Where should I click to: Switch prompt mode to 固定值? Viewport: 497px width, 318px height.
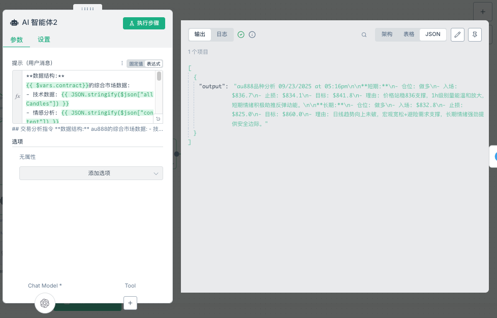click(136, 64)
